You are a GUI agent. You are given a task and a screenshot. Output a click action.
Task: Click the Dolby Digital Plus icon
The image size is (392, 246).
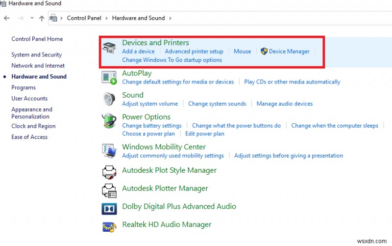point(109,208)
